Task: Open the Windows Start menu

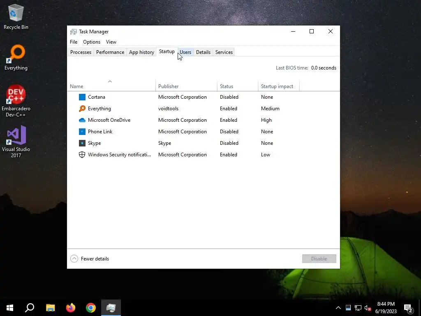Action: coord(10,308)
